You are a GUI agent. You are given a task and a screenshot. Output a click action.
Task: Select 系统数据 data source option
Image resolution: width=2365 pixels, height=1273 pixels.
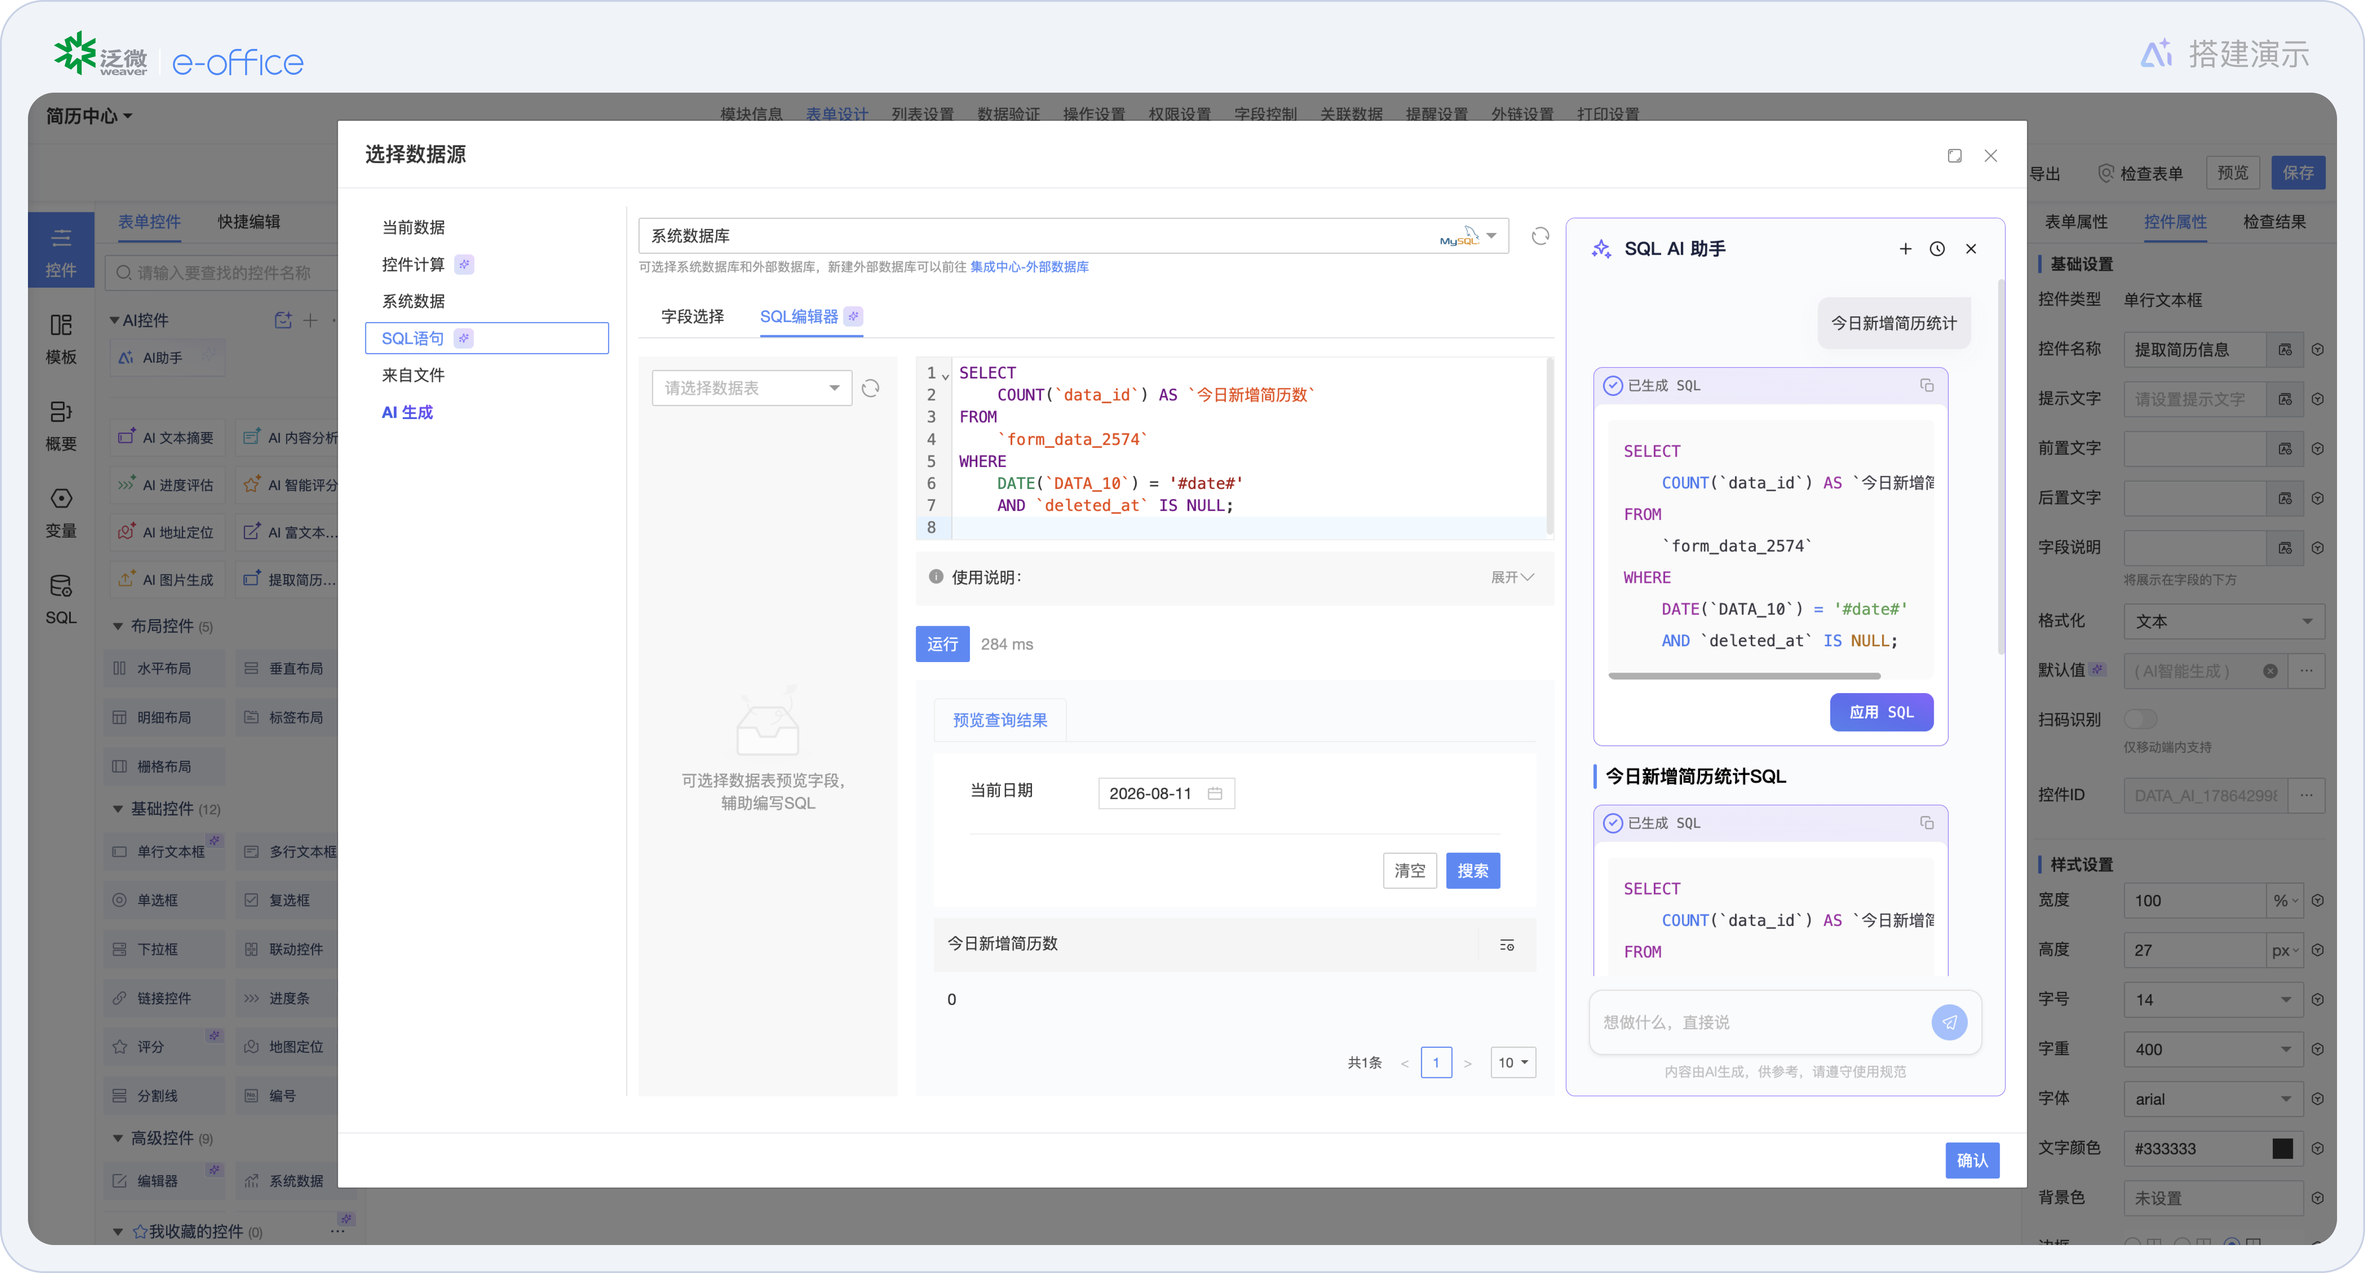413,301
